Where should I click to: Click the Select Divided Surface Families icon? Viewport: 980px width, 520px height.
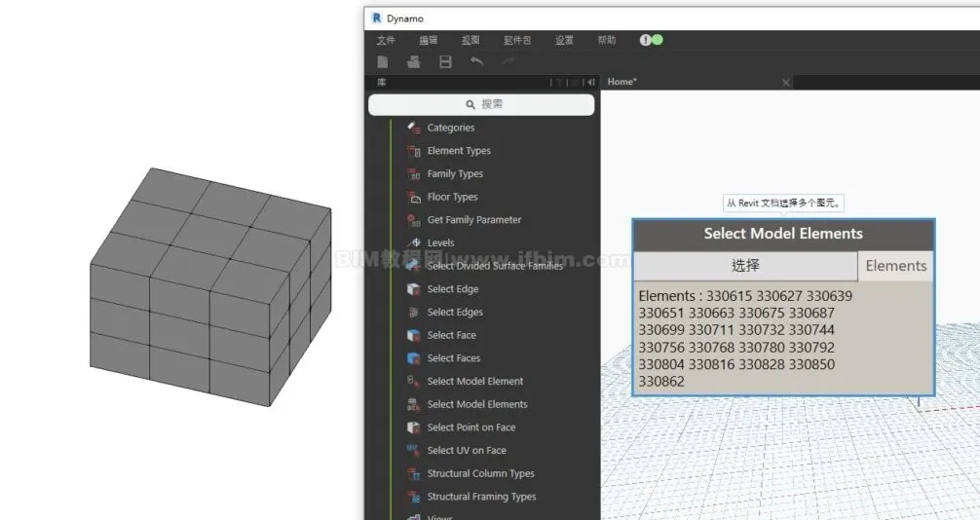click(413, 266)
